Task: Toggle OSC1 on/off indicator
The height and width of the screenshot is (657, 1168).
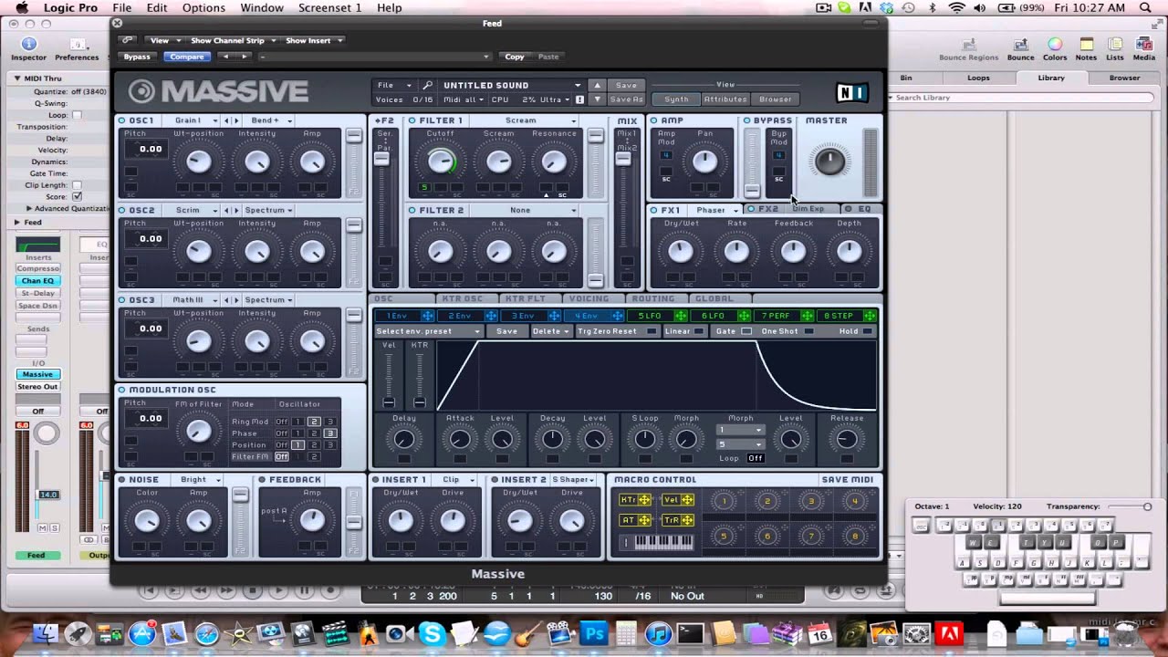Action: [122, 120]
